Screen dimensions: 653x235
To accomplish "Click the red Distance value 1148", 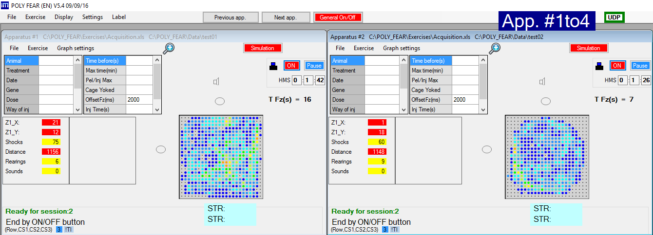I will point(377,152).
